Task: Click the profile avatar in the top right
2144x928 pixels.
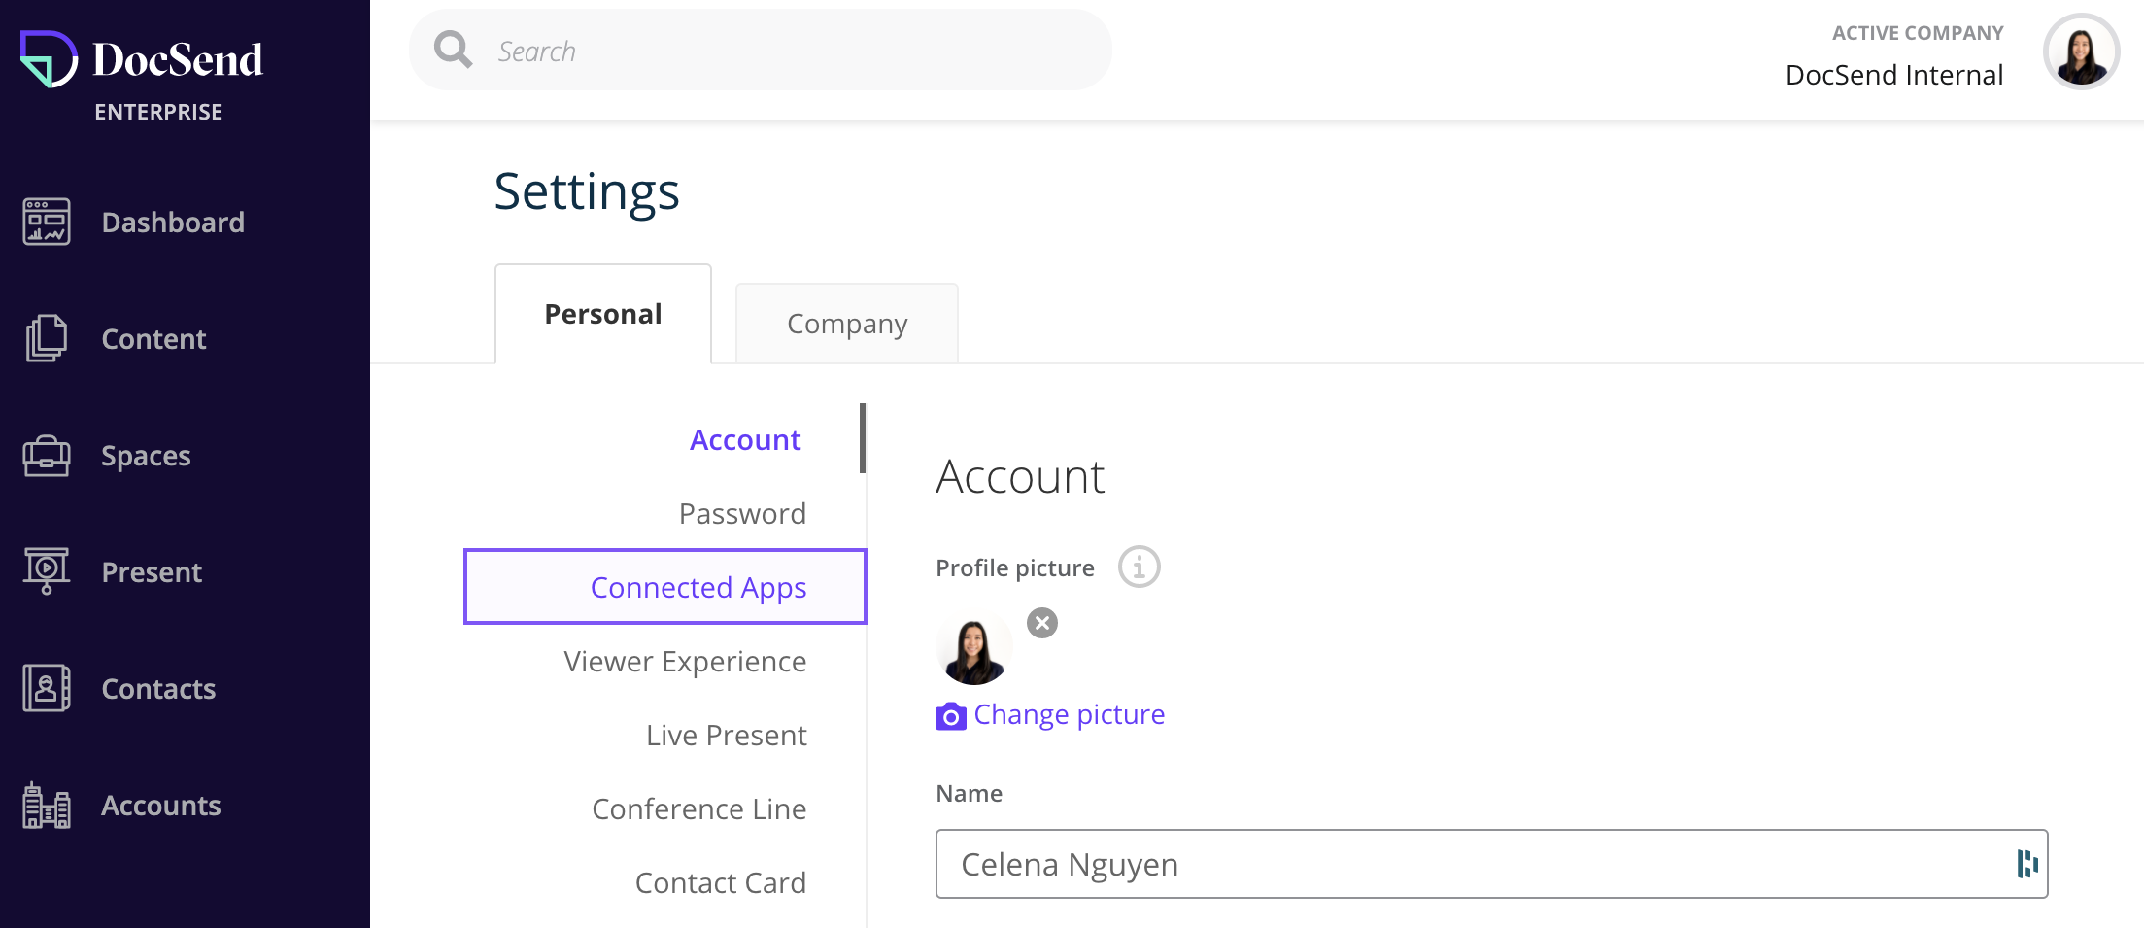Action: pyautogui.click(x=2081, y=52)
